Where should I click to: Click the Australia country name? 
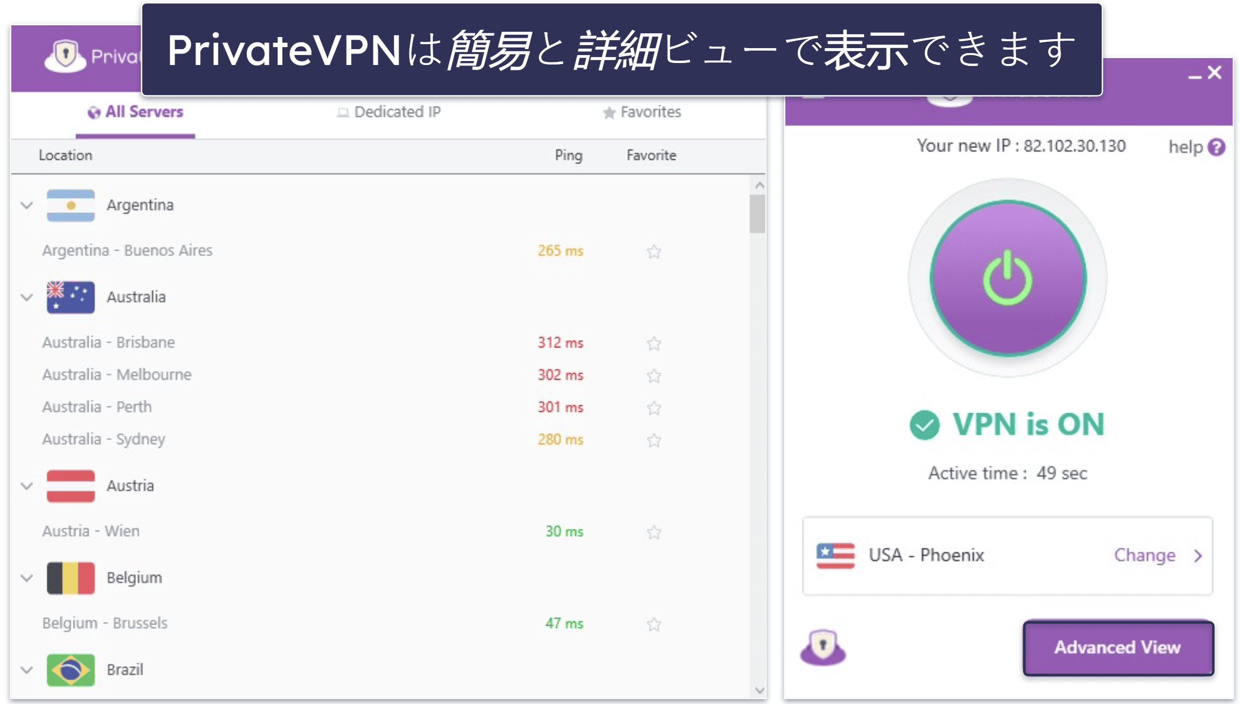coord(136,297)
